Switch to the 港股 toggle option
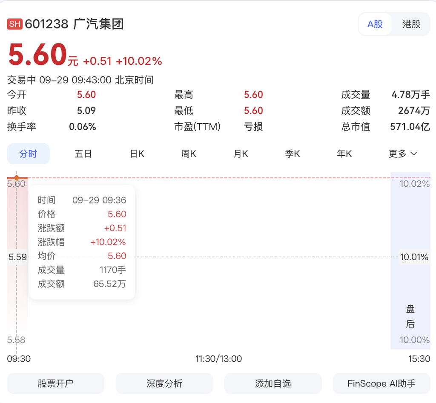The width and height of the screenshot is (436, 403). 411,24
